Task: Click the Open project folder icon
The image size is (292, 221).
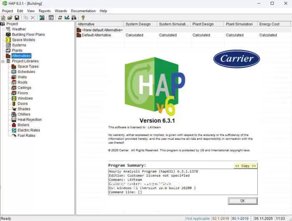Action: (10, 18)
